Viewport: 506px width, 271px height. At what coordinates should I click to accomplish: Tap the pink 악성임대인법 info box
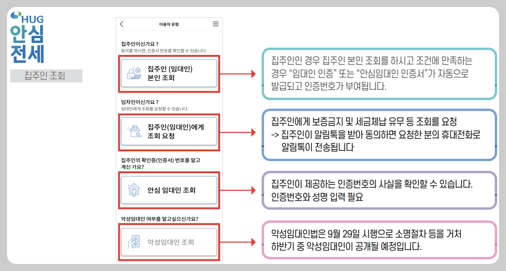point(377,241)
